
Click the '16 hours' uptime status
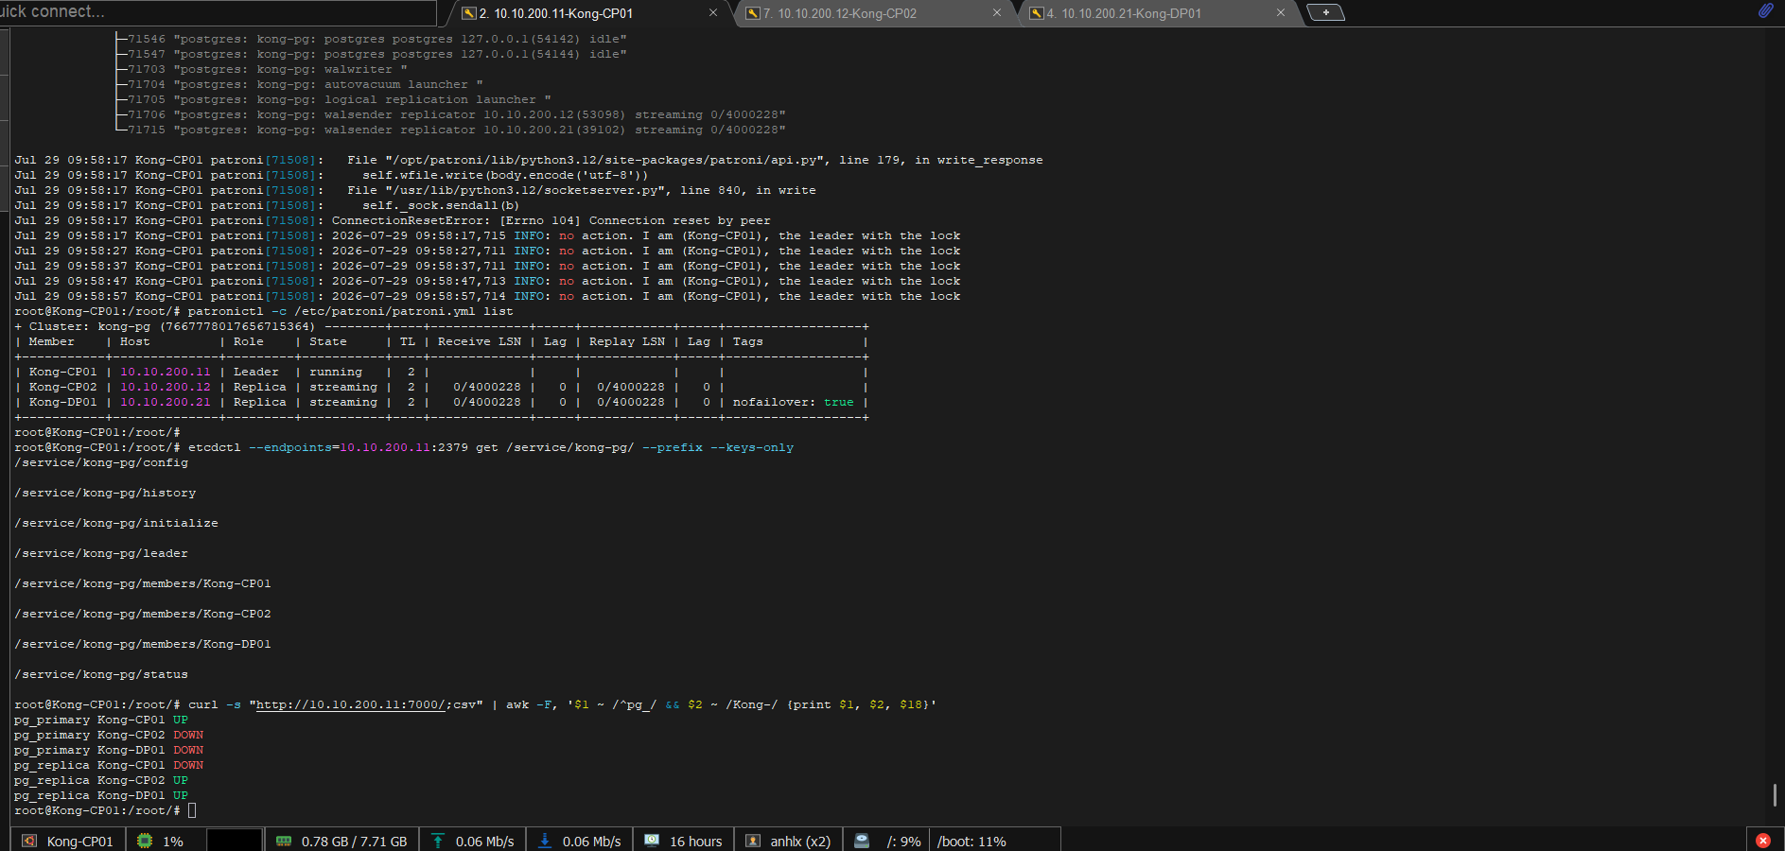click(x=695, y=842)
